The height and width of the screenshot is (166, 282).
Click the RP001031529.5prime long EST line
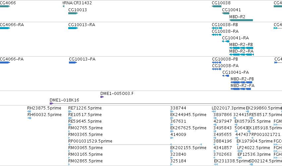tap(135, 145)
